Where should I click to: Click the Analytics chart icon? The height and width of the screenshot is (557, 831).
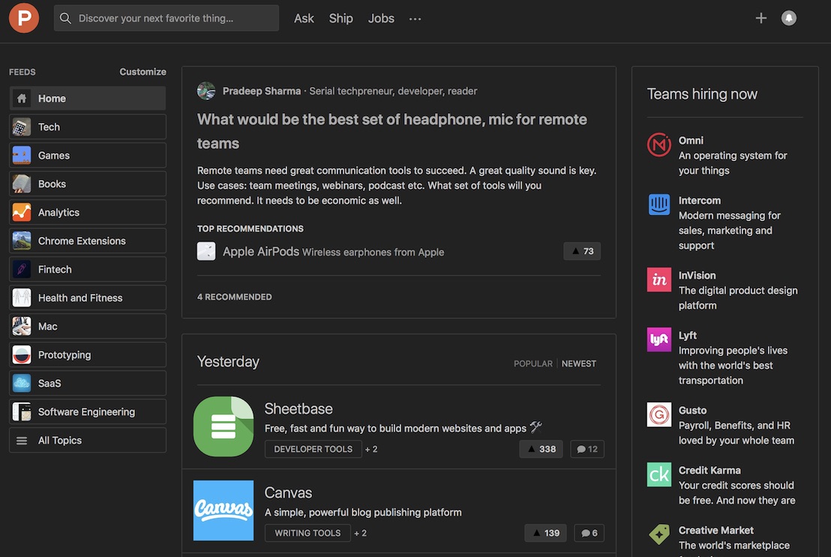point(22,212)
